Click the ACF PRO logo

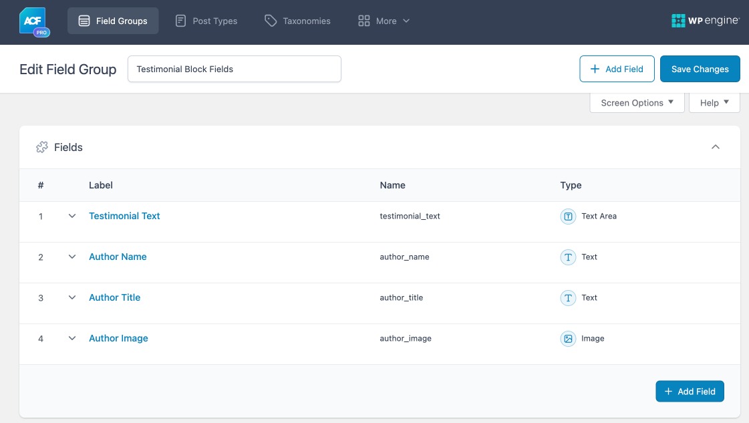[34, 22]
